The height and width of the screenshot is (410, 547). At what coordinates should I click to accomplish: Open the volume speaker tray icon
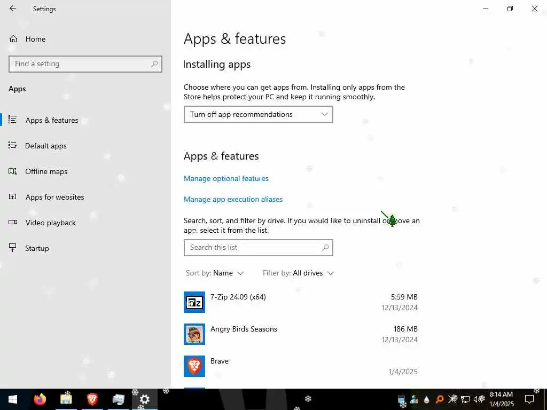coord(479,399)
